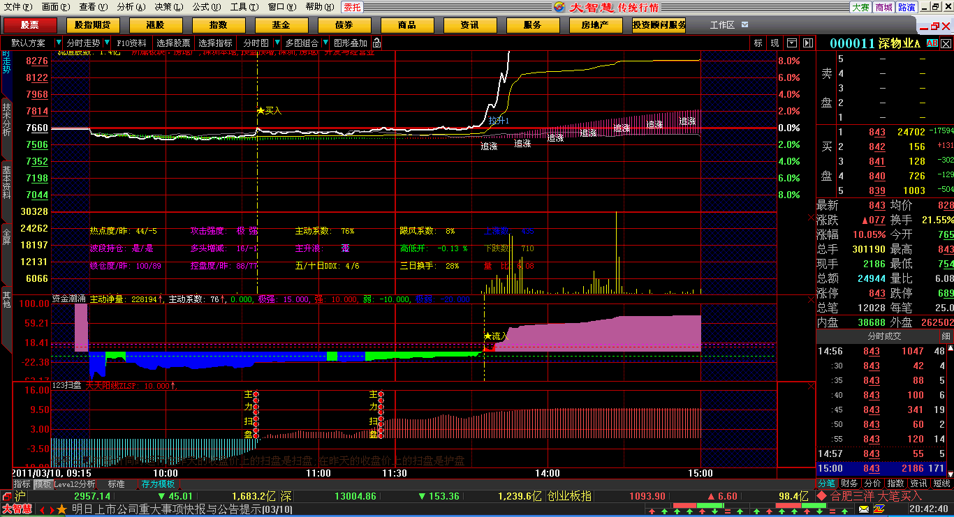The width and height of the screenshot is (954, 517).
Task: Click the red diamond icon before 合肥三洋
Action: click(x=822, y=496)
